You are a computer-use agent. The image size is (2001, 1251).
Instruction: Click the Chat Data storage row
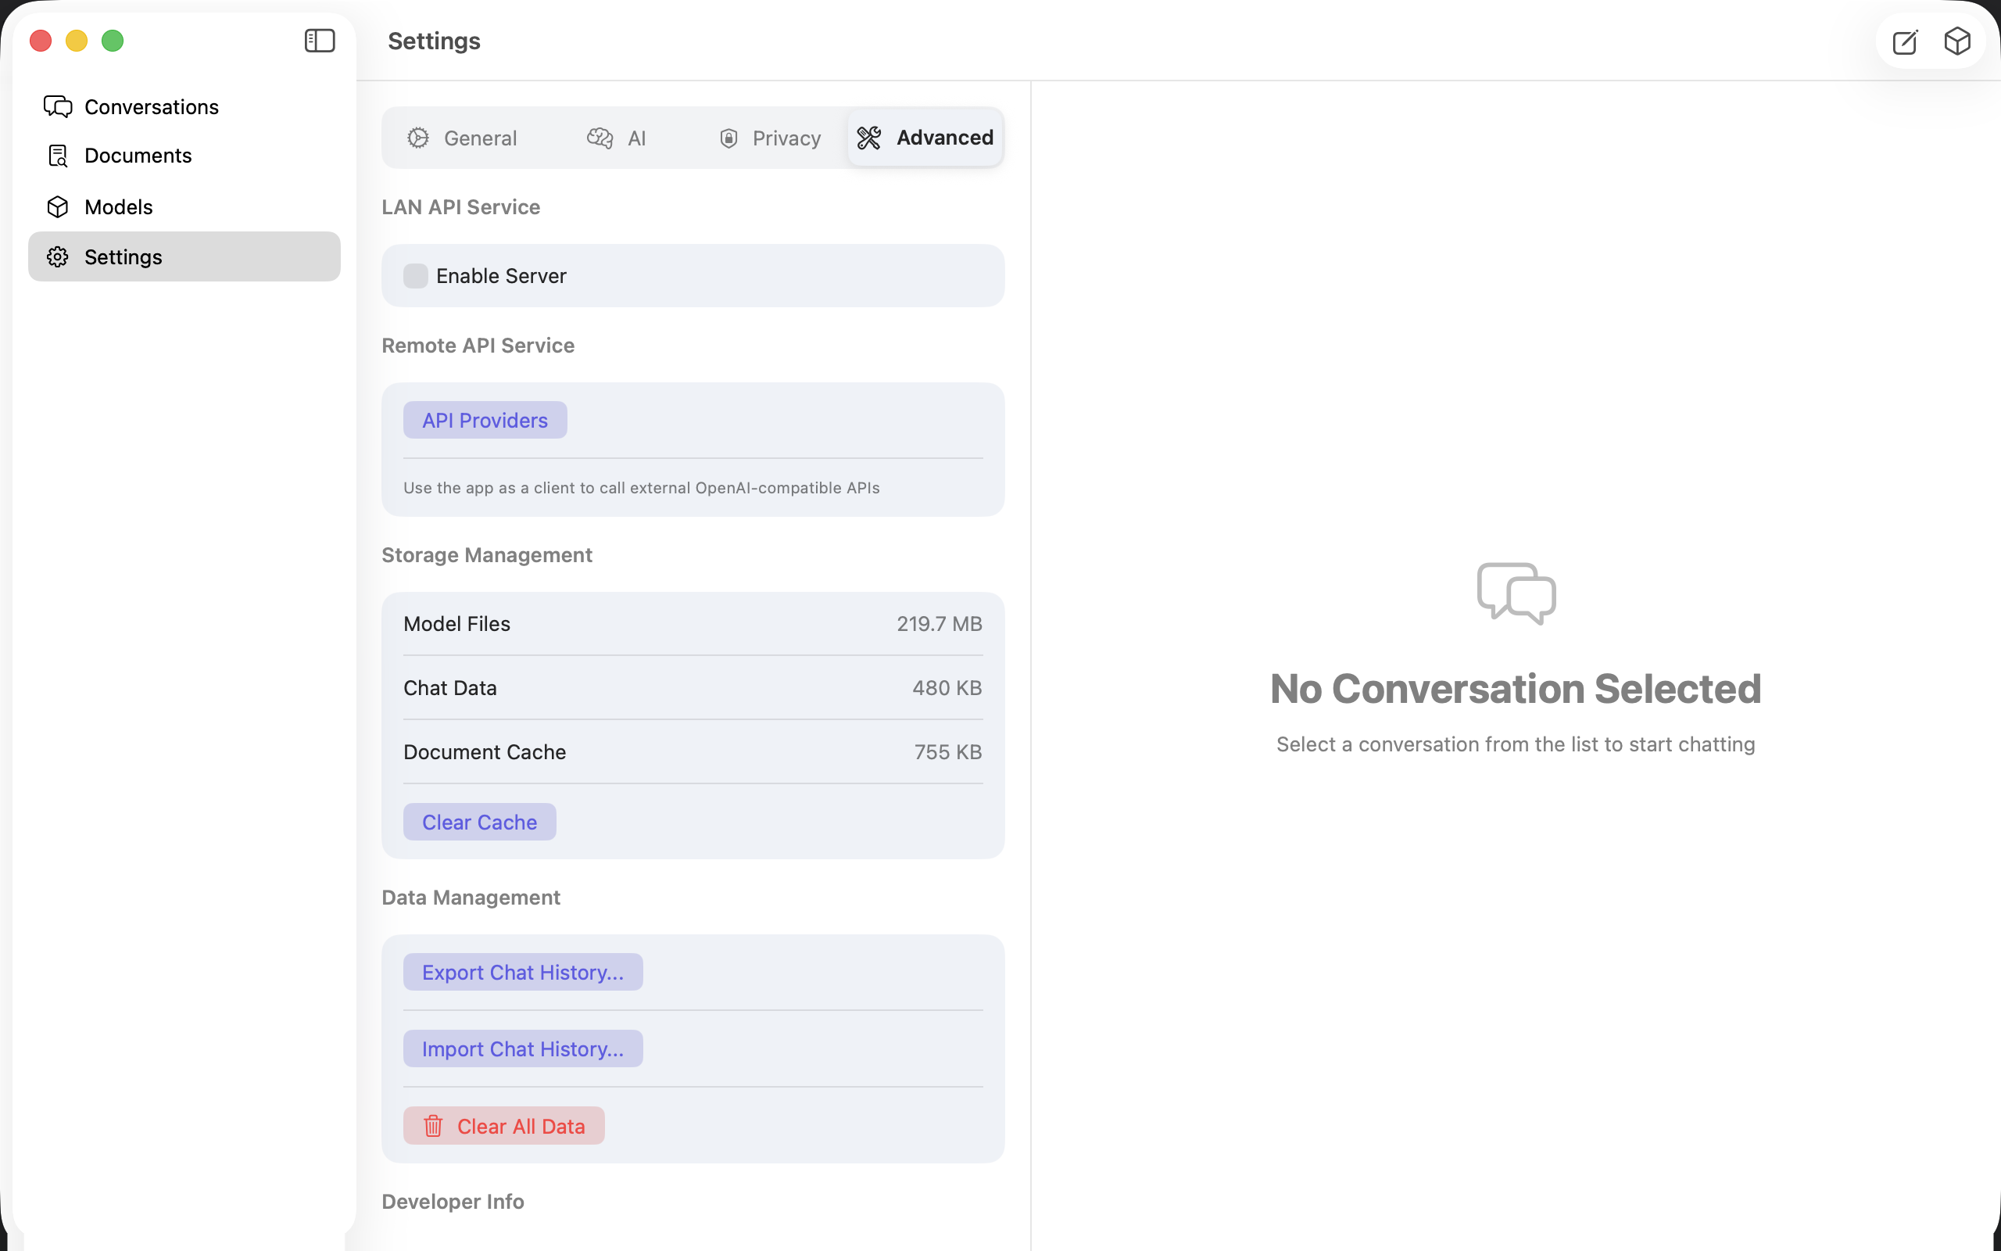click(693, 687)
